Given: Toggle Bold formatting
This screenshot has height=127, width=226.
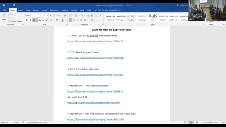Looking at the screenshot, I should [27, 20].
